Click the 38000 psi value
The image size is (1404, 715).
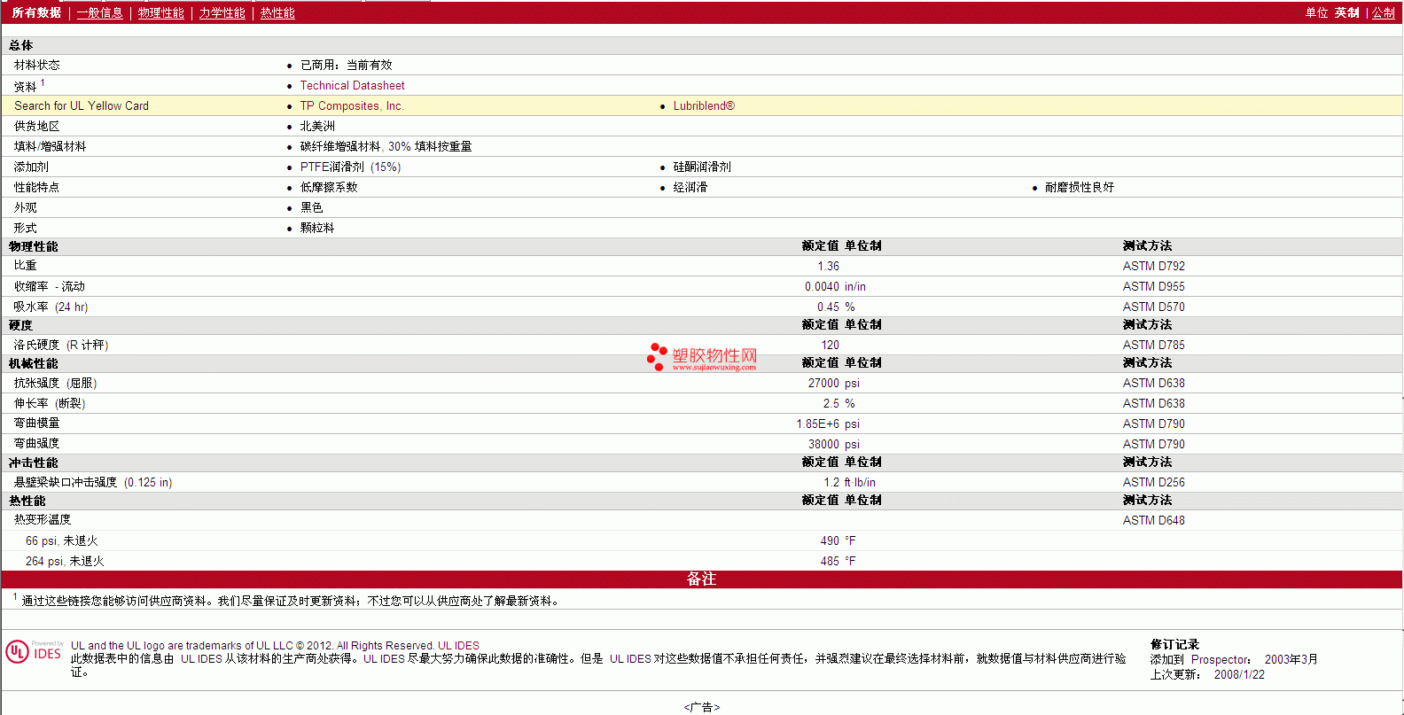click(833, 444)
